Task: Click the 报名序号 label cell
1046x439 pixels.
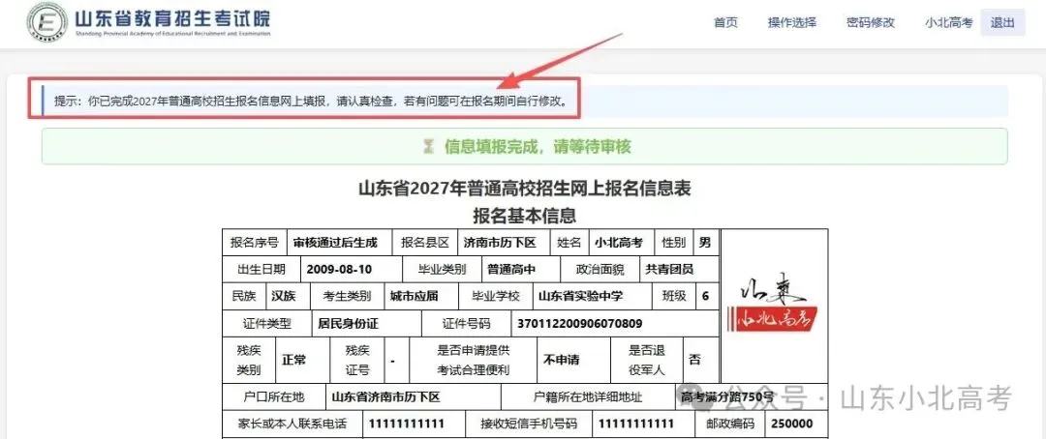Action: (254, 243)
